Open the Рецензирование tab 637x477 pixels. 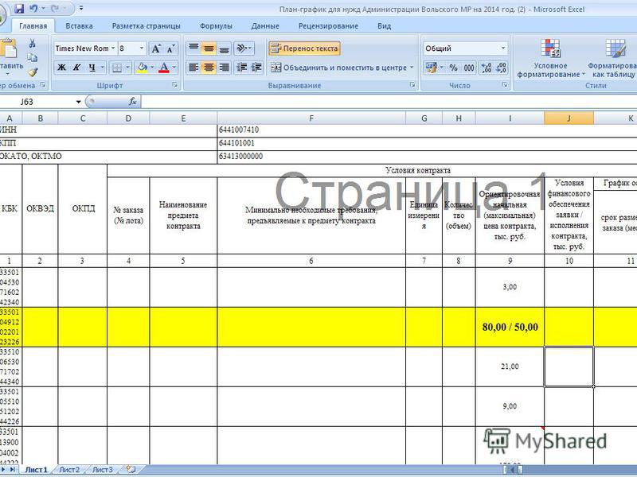[328, 26]
